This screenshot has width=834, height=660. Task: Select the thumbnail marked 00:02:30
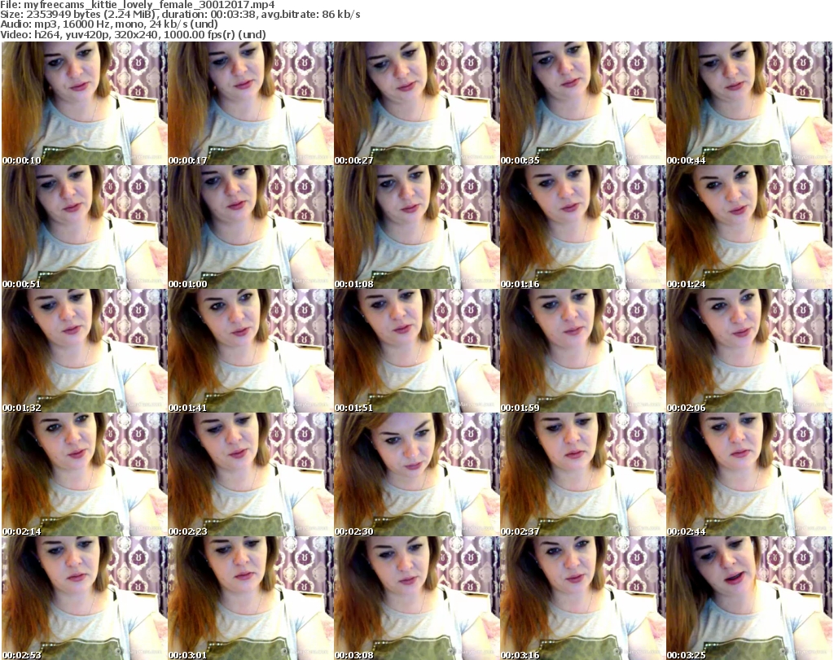pyautogui.click(x=416, y=474)
